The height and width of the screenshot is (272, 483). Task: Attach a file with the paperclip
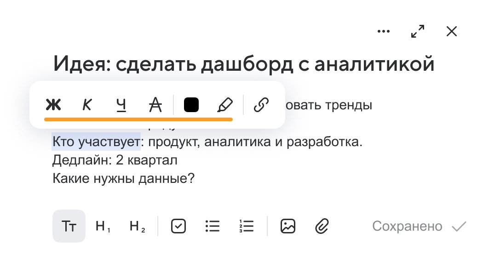(322, 226)
